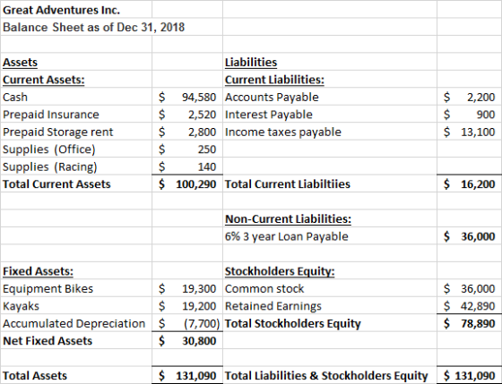
Task: Select the Accounts Payable amount 2,200
Action: 469,97
